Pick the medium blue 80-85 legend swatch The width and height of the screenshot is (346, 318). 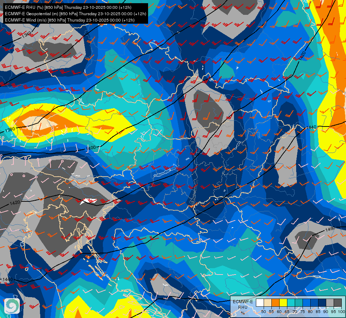coord(314,302)
